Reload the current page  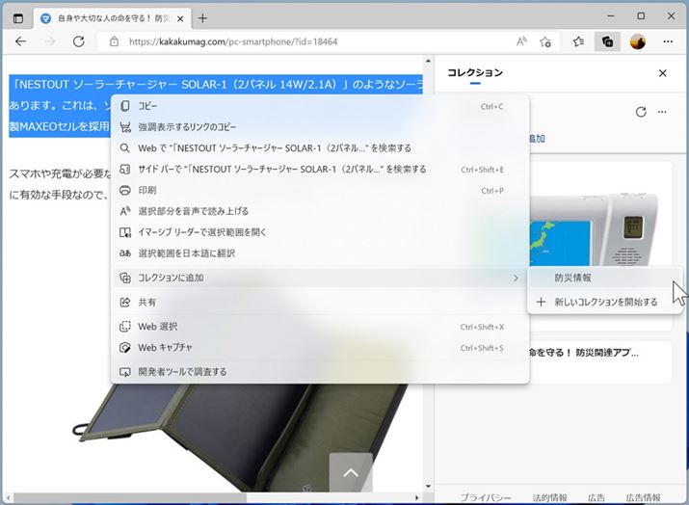point(79,41)
